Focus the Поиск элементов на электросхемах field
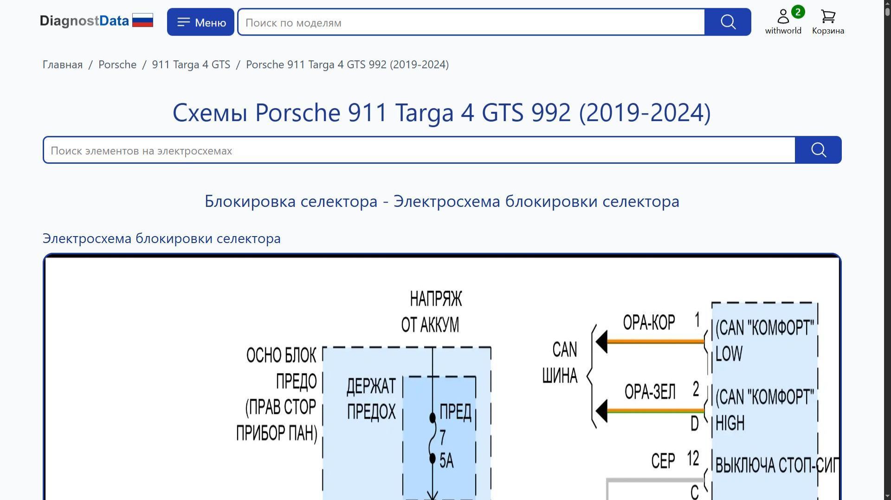Screen dimensions: 891x500 [x=419, y=150]
